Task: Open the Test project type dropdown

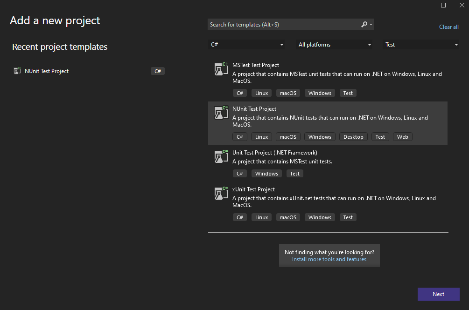Action: click(x=421, y=45)
